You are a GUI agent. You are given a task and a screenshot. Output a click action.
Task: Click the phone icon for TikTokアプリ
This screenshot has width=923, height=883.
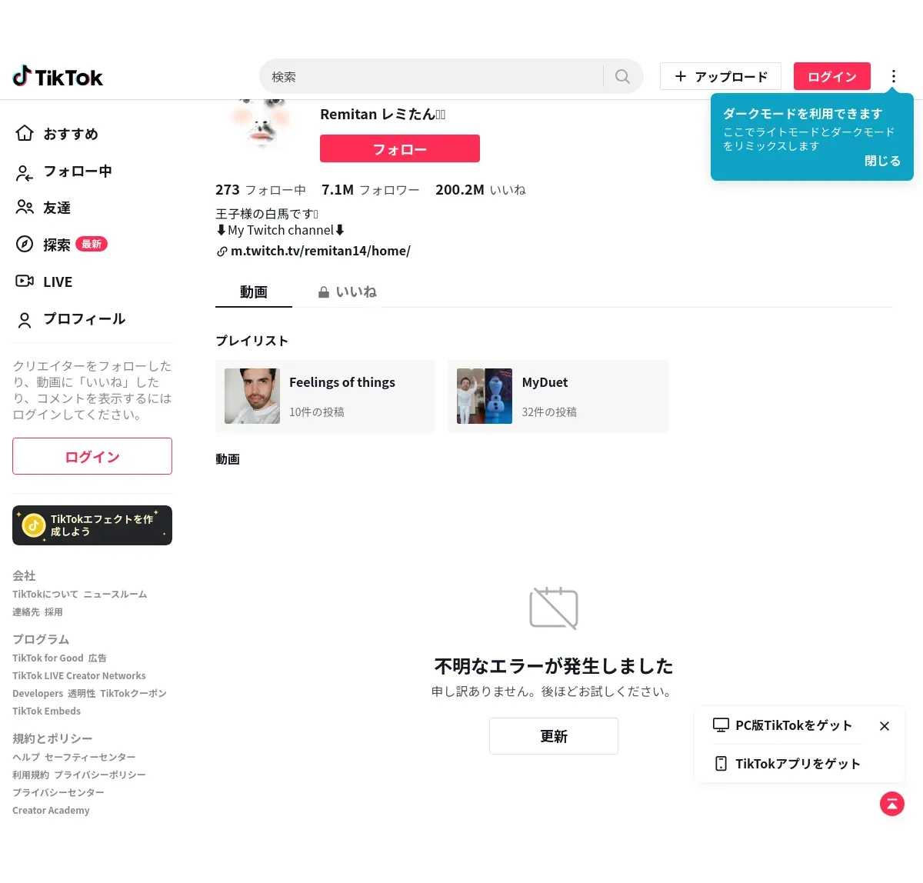tap(721, 764)
